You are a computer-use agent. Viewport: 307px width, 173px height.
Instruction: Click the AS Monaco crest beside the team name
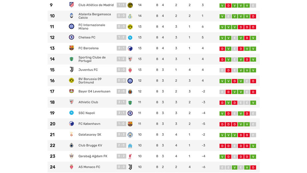71,167
